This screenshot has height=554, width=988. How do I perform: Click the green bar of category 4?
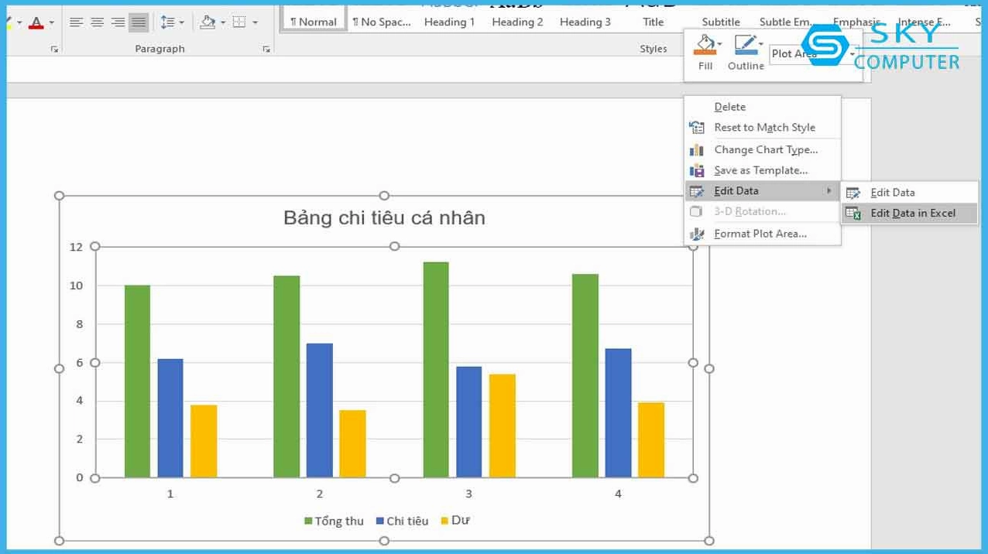click(x=585, y=376)
